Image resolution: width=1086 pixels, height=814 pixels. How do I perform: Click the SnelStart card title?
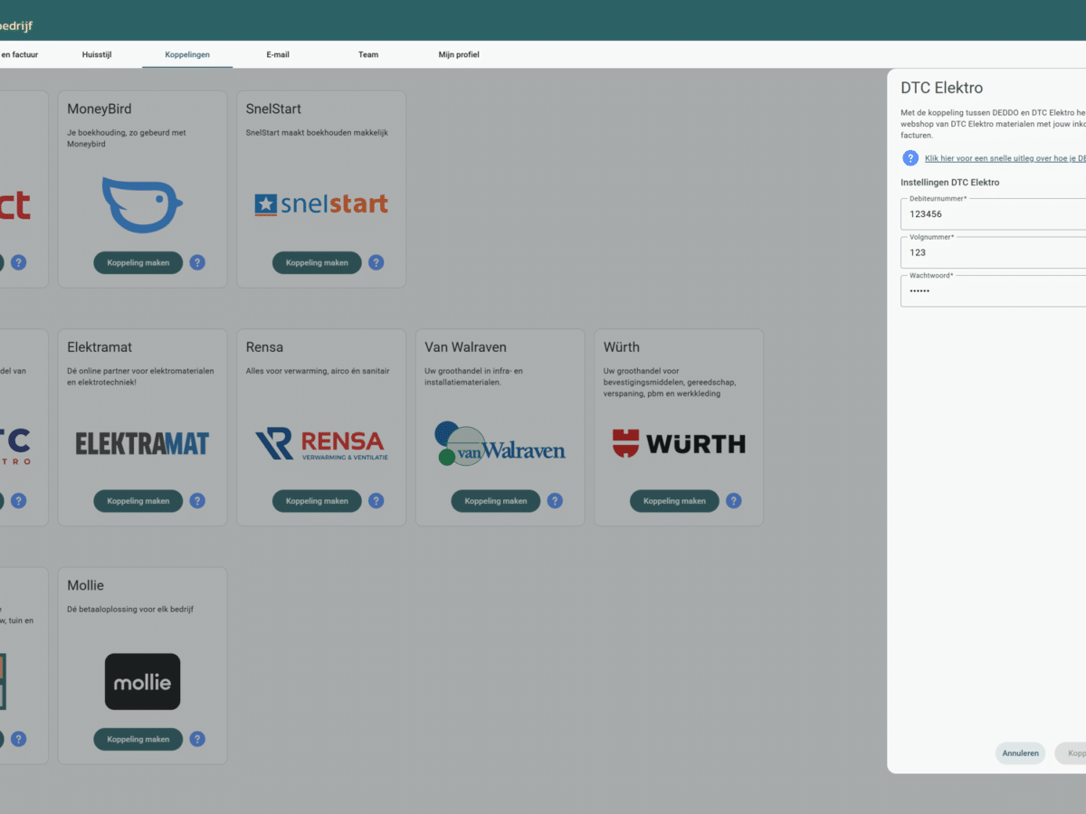(274, 109)
